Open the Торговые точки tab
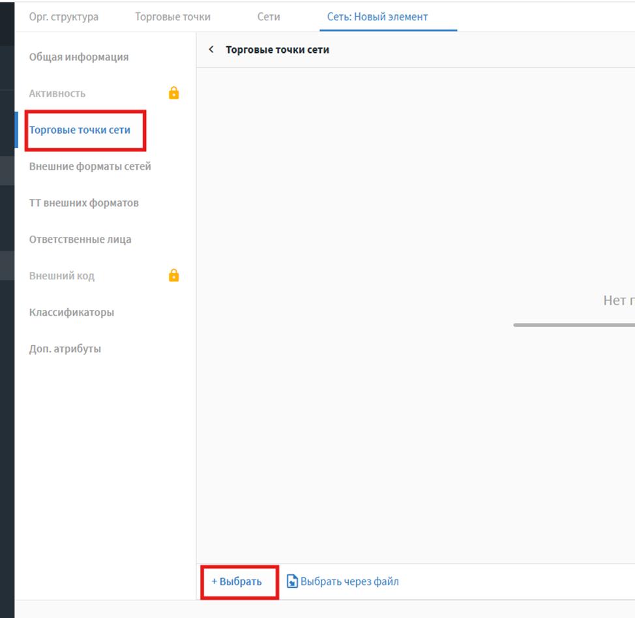This screenshot has height=618, width=635. (173, 17)
